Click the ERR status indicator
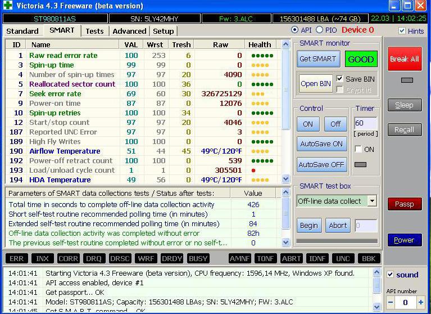431x314 pixels. (x=17, y=258)
